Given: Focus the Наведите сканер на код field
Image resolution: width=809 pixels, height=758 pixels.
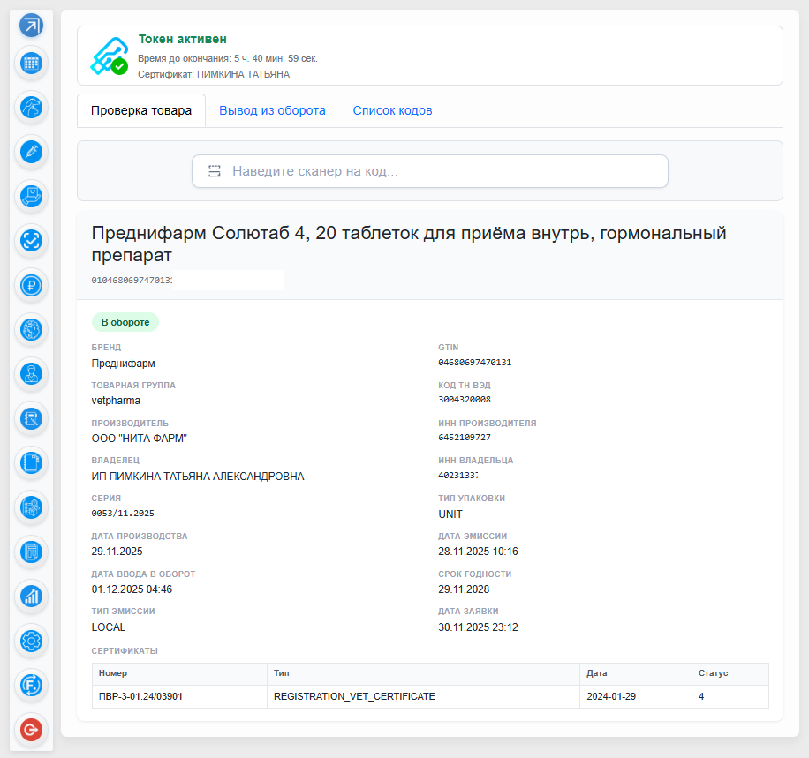Looking at the screenshot, I should [x=430, y=171].
